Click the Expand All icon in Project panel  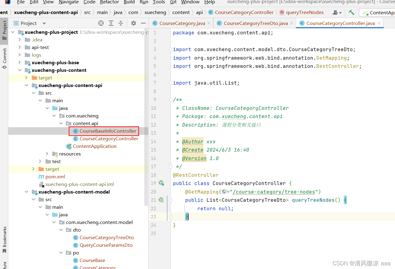click(111, 23)
